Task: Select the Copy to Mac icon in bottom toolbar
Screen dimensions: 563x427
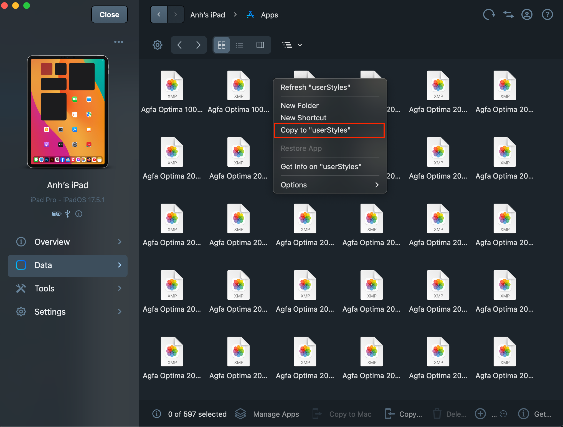Action: click(x=316, y=414)
